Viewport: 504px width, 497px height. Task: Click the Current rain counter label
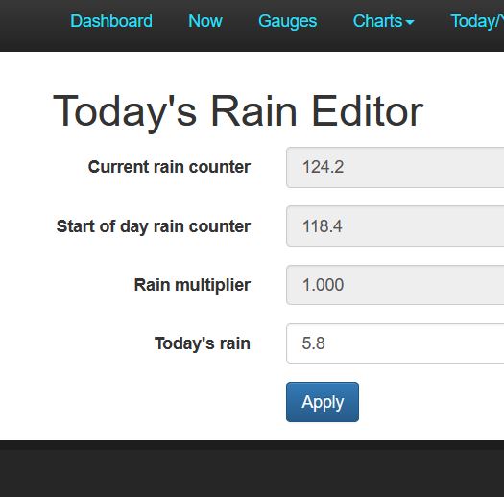(169, 167)
